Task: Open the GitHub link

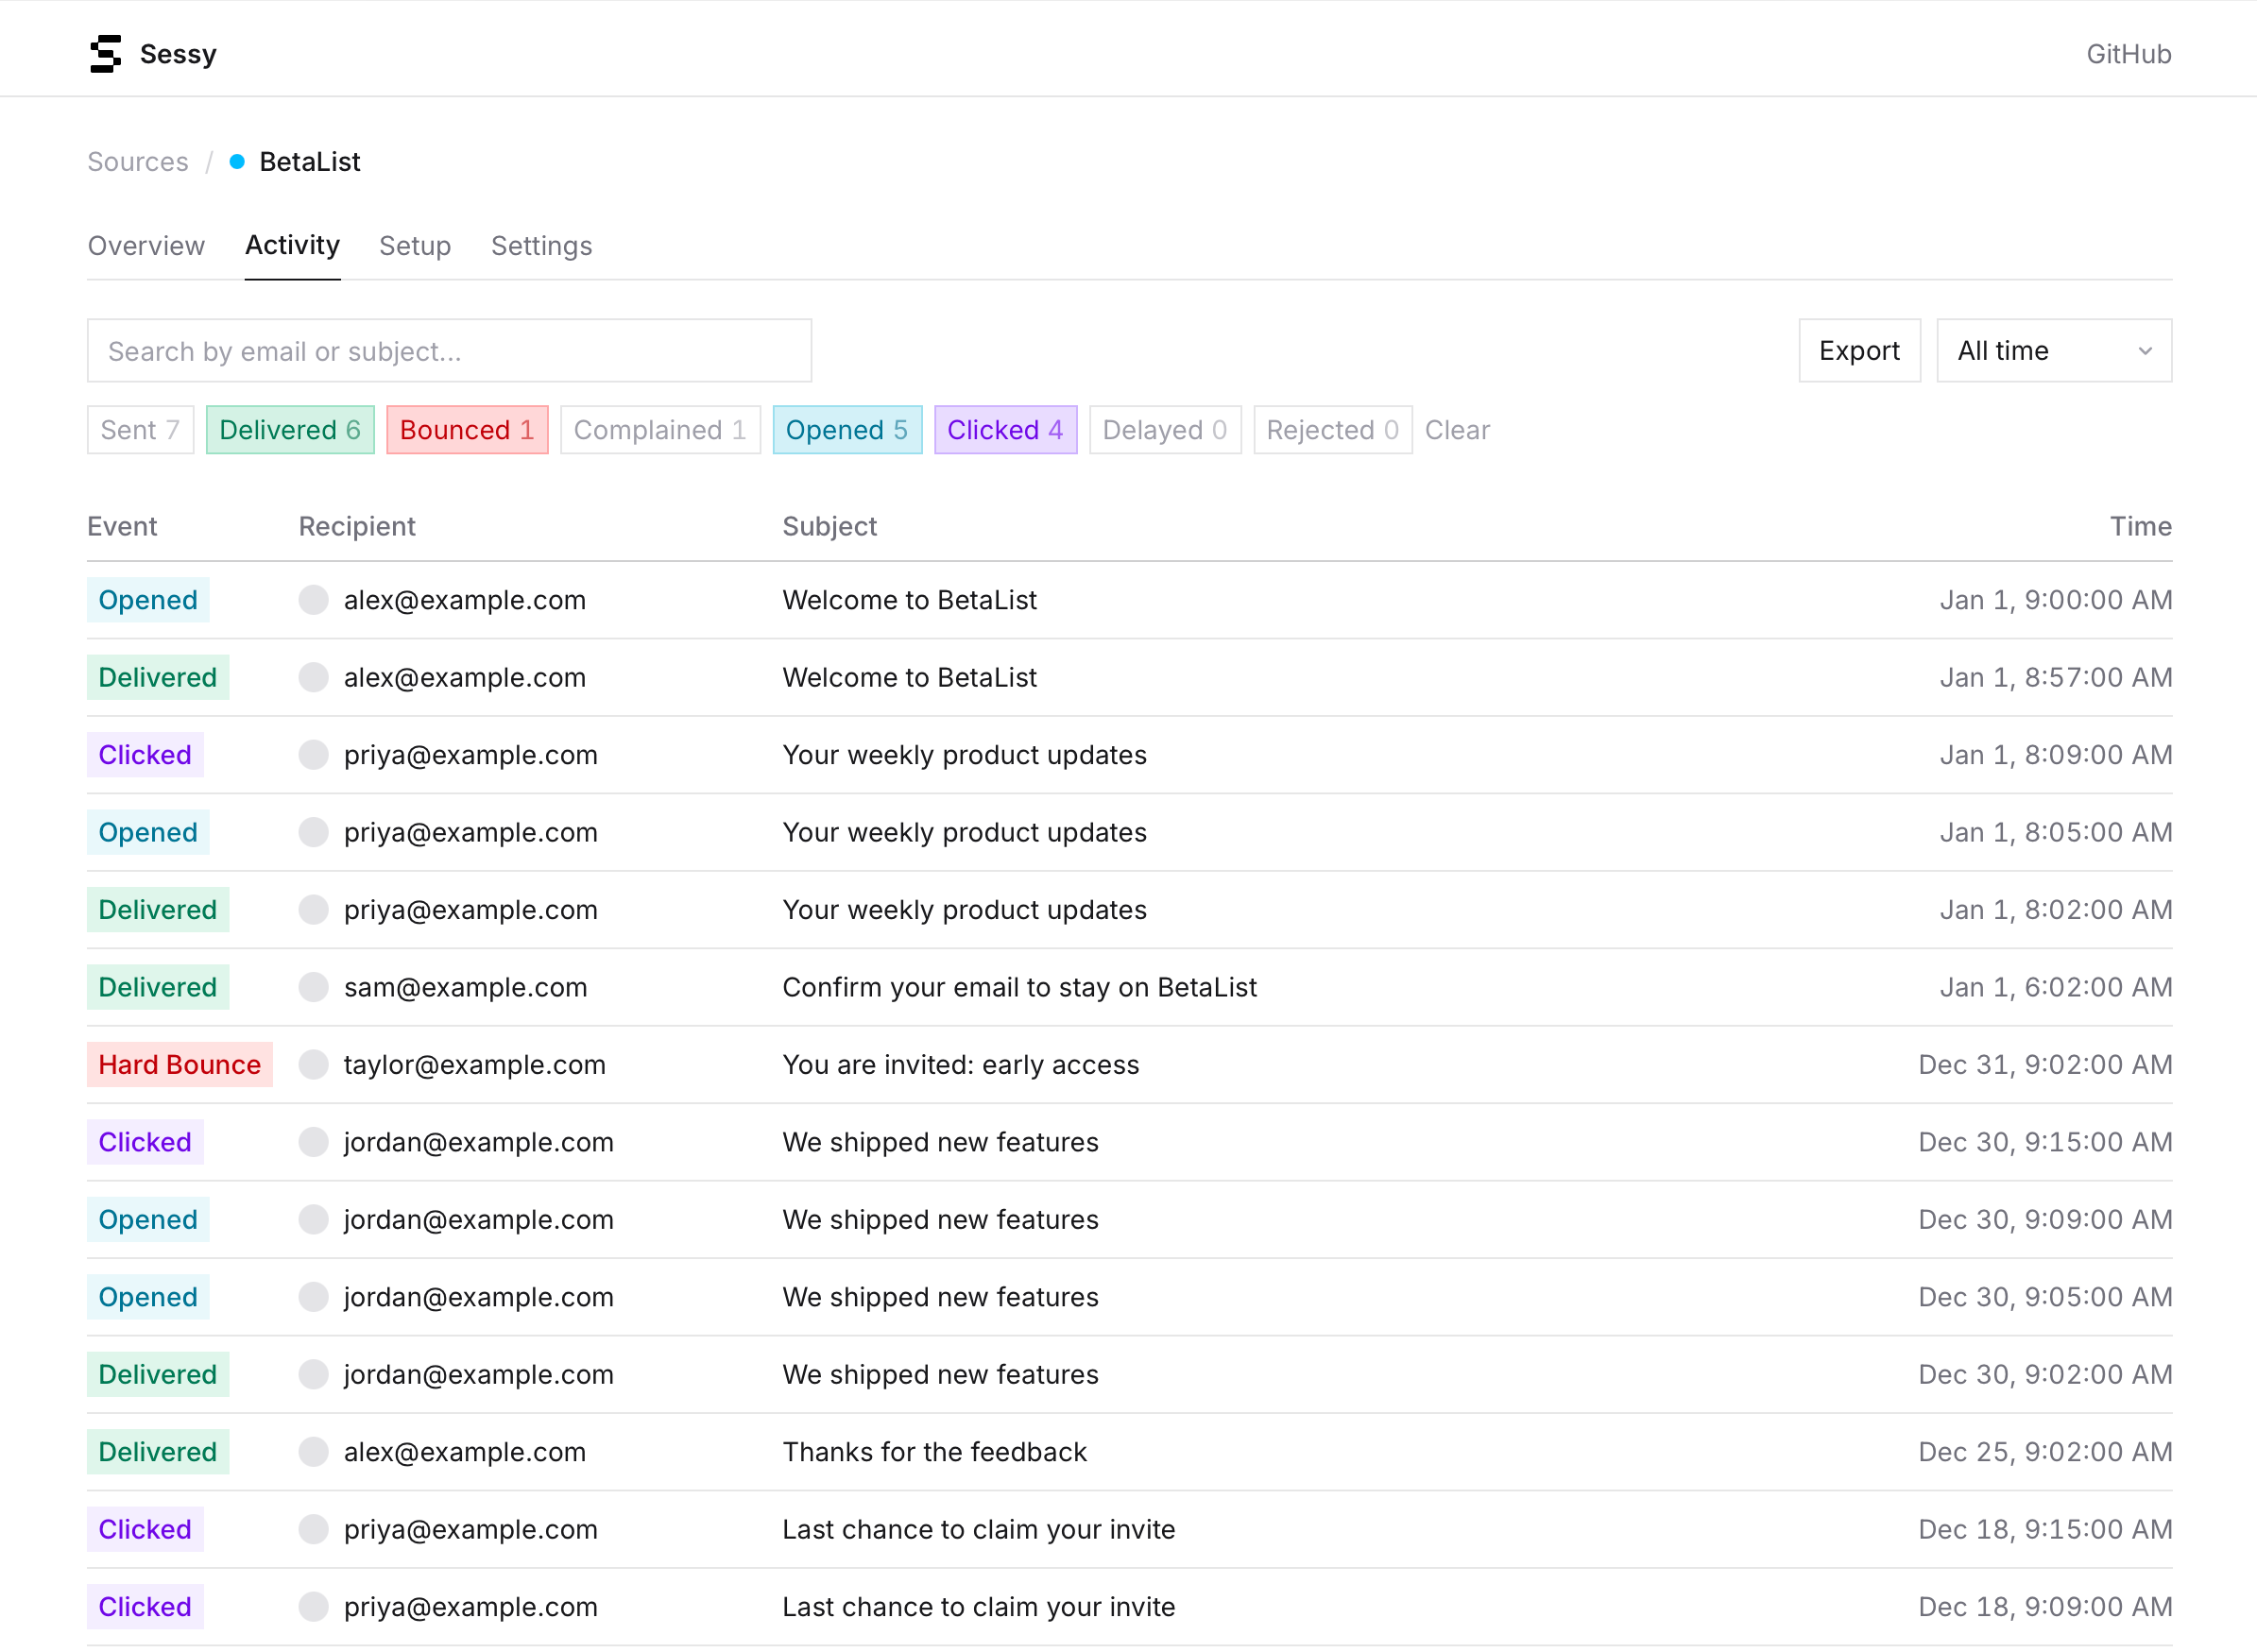Action: [x=2128, y=54]
